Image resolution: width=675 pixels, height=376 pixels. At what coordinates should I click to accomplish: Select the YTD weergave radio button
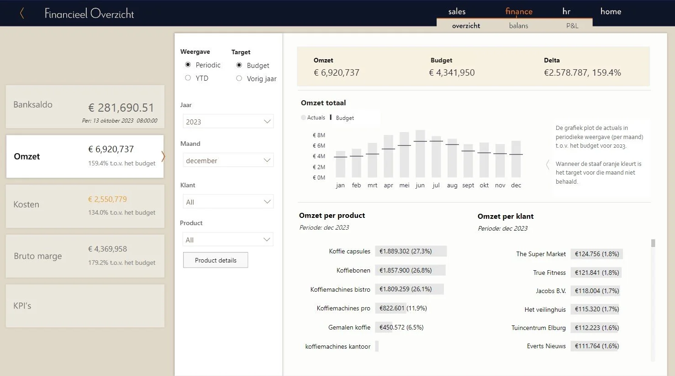(x=188, y=78)
